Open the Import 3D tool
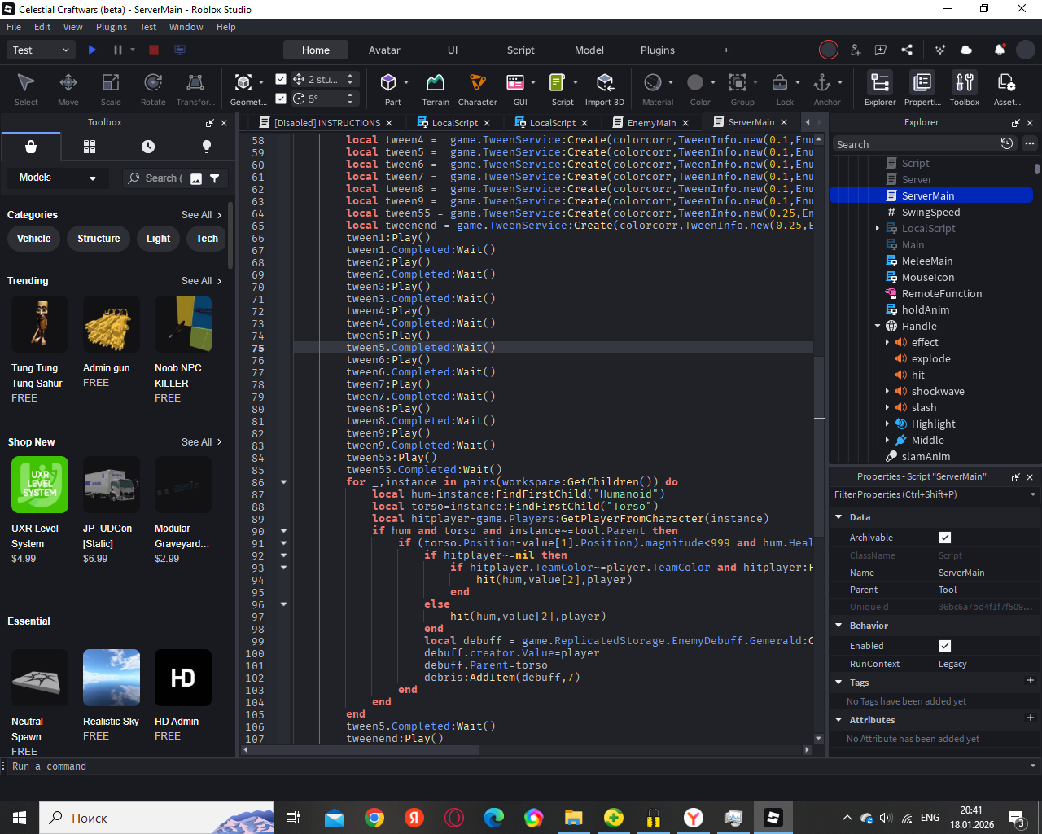 (604, 83)
